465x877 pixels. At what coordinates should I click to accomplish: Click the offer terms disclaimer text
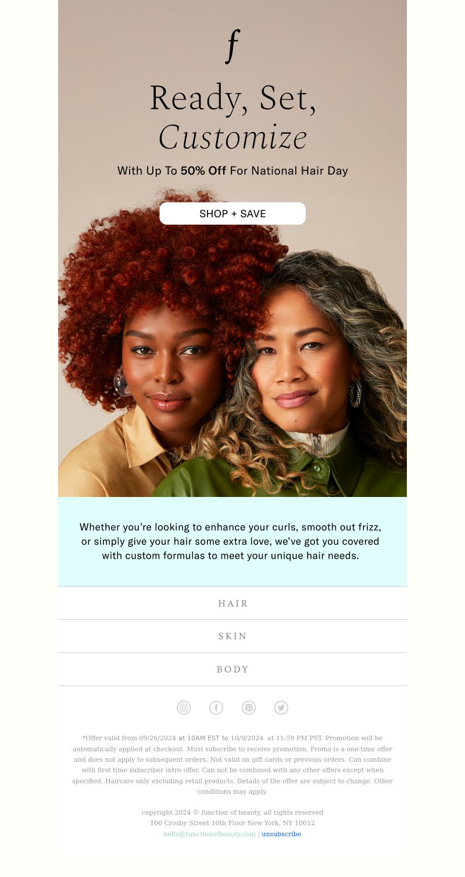click(x=233, y=765)
